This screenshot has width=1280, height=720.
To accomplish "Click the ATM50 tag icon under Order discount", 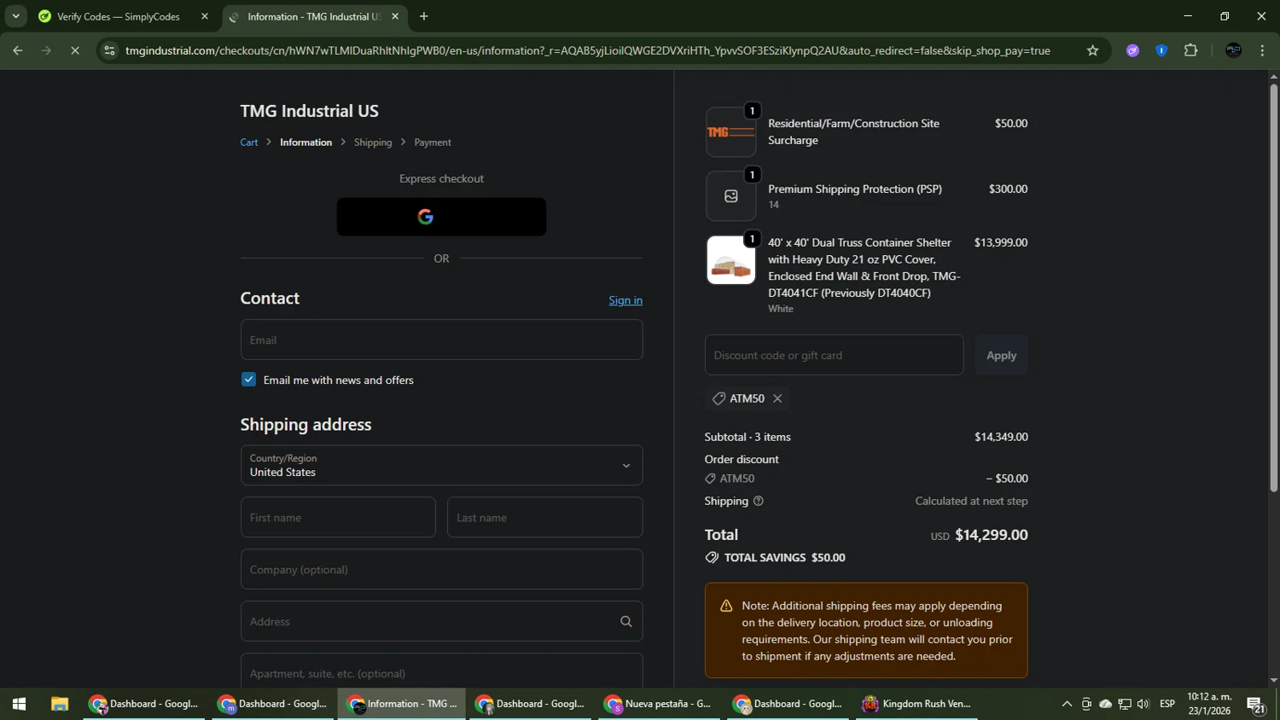I will pos(710,479).
